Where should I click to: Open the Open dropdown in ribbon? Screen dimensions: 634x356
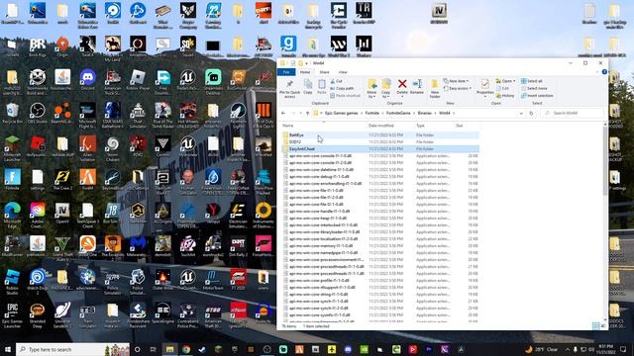tap(505, 81)
